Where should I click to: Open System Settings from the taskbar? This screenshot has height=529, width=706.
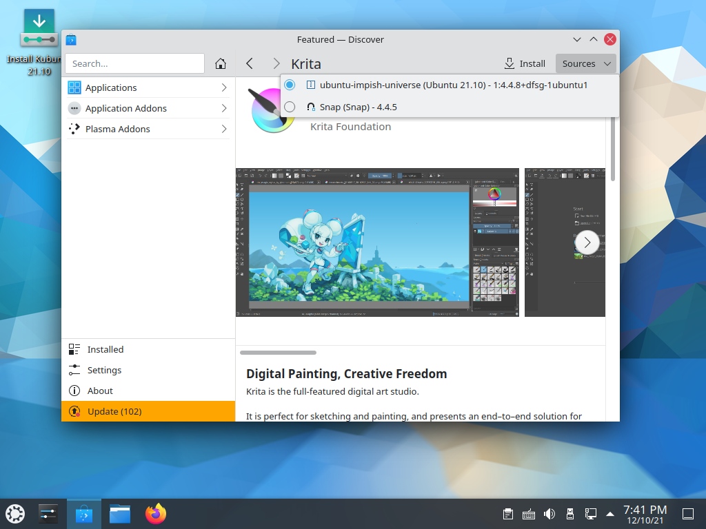tap(48, 514)
